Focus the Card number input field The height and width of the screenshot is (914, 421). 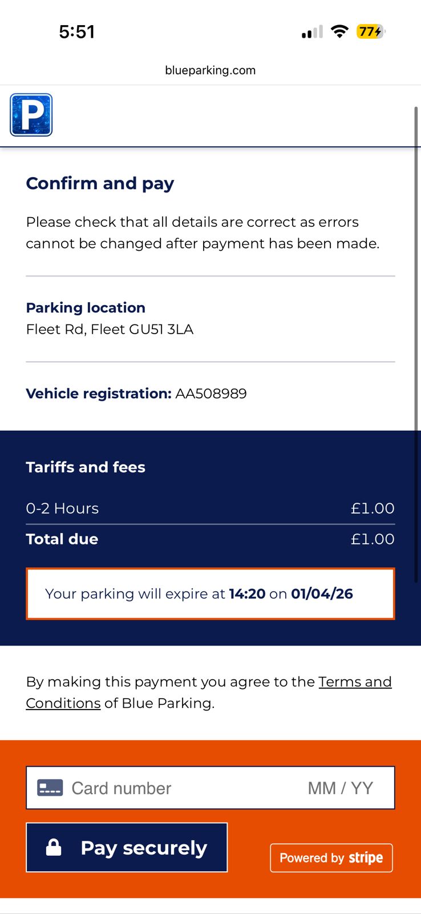tap(171, 788)
